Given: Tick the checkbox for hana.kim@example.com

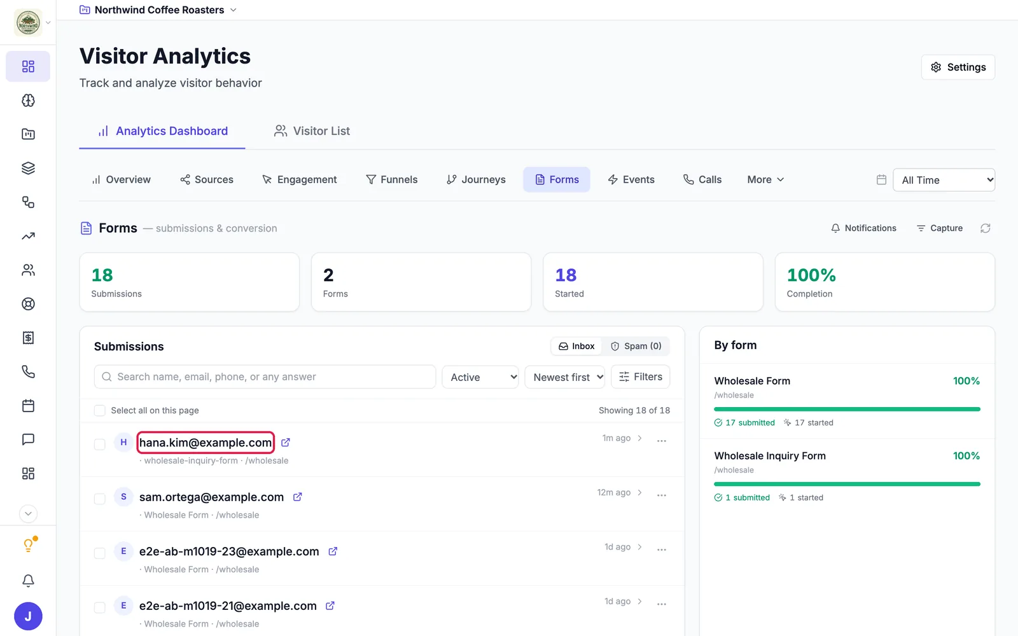Looking at the screenshot, I should [100, 444].
